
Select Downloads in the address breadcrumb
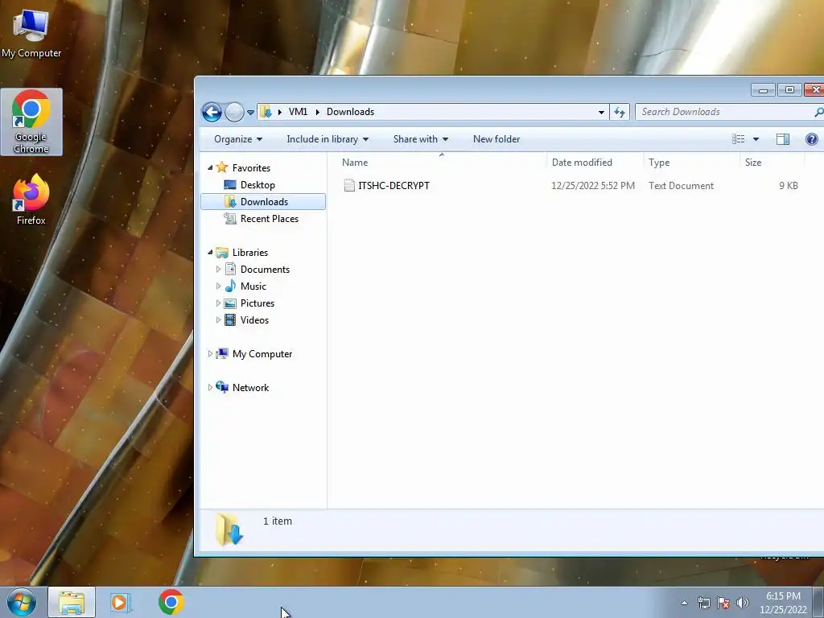pos(351,112)
